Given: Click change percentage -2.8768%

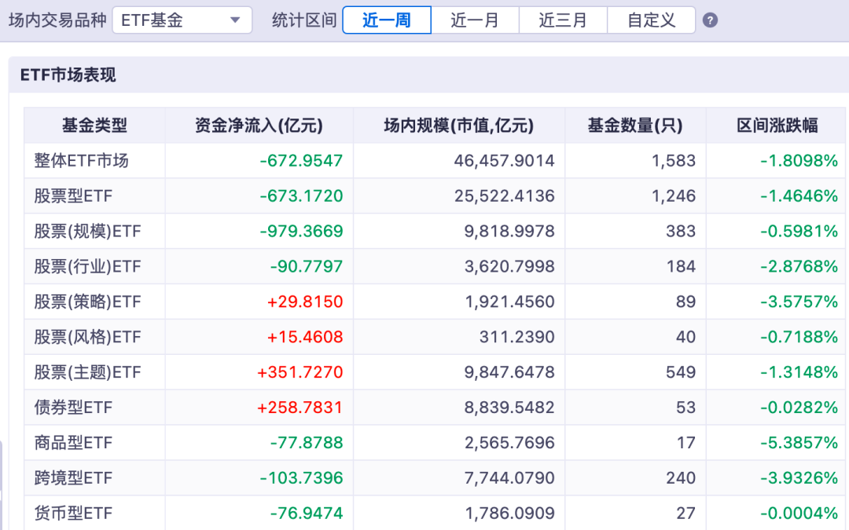Looking at the screenshot, I should coord(799,267).
